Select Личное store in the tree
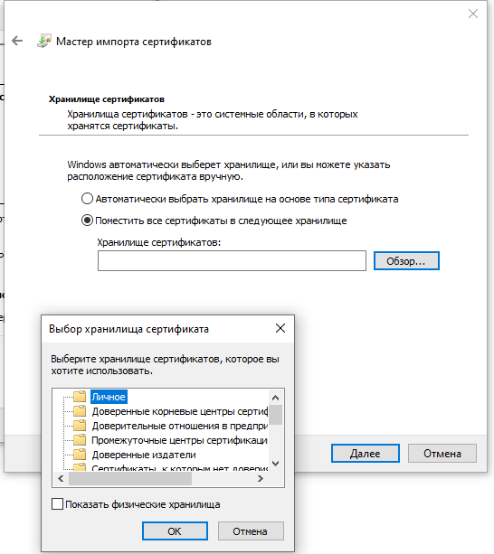Viewport: 494px width, 554px height. click(109, 397)
